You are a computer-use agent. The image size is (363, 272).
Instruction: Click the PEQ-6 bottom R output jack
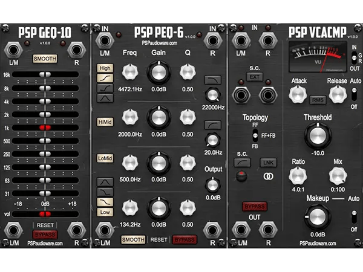click(212, 230)
